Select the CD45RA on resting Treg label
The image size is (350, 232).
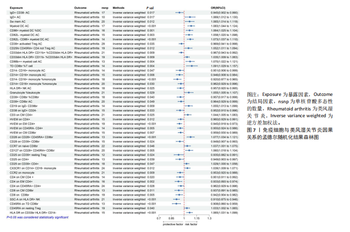(x=27, y=208)
